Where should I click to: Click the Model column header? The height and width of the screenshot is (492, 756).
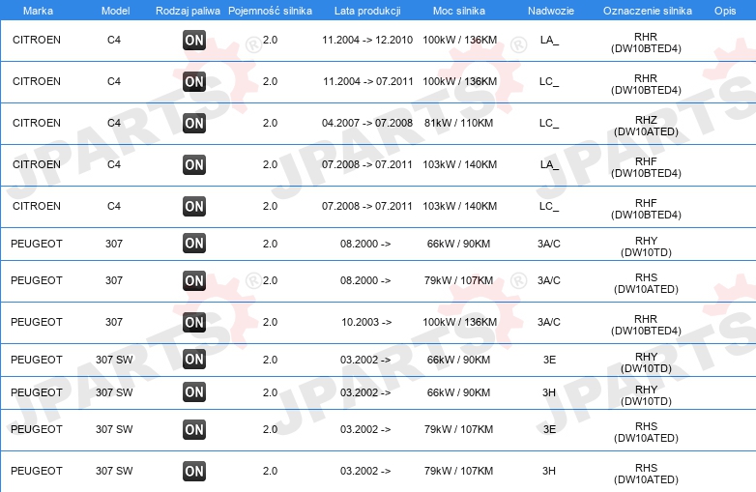coord(115,11)
